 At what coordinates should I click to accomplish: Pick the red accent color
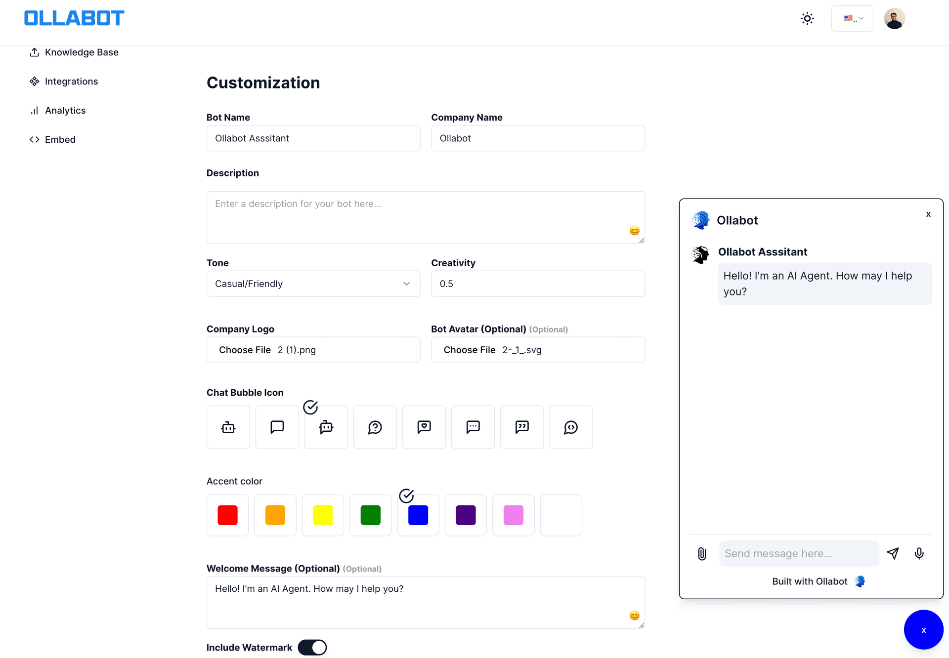(227, 515)
